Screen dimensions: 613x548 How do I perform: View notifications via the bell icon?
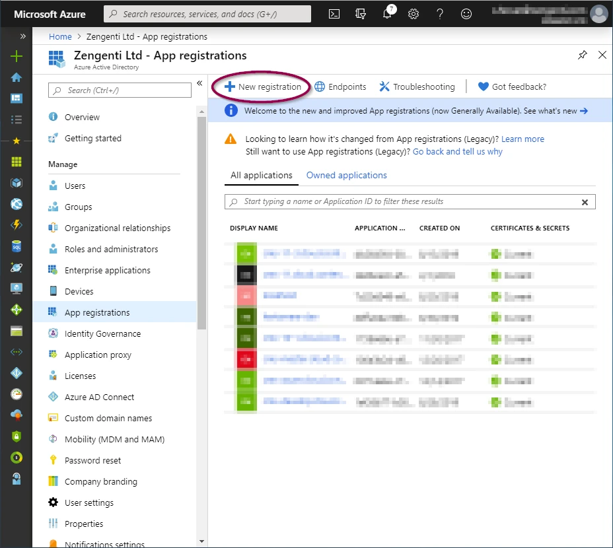[x=387, y=13]
